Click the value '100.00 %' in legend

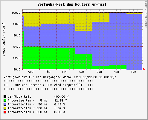(61, 96)
